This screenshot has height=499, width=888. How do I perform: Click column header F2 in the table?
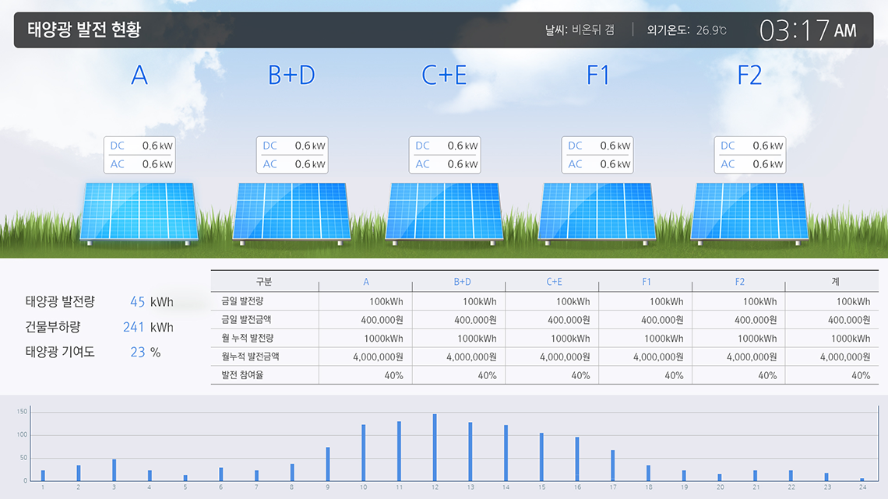click(740, 282)
